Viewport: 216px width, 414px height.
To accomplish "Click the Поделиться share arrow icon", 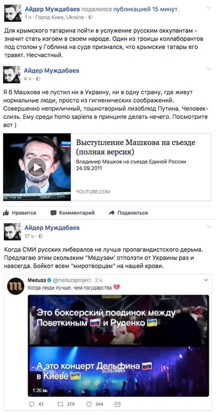I will [x=112, y=213].
